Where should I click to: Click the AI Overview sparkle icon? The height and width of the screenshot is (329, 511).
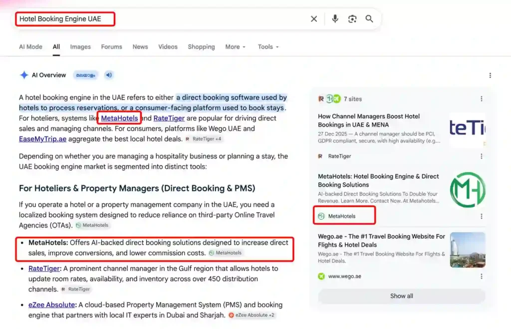(24, 75)
